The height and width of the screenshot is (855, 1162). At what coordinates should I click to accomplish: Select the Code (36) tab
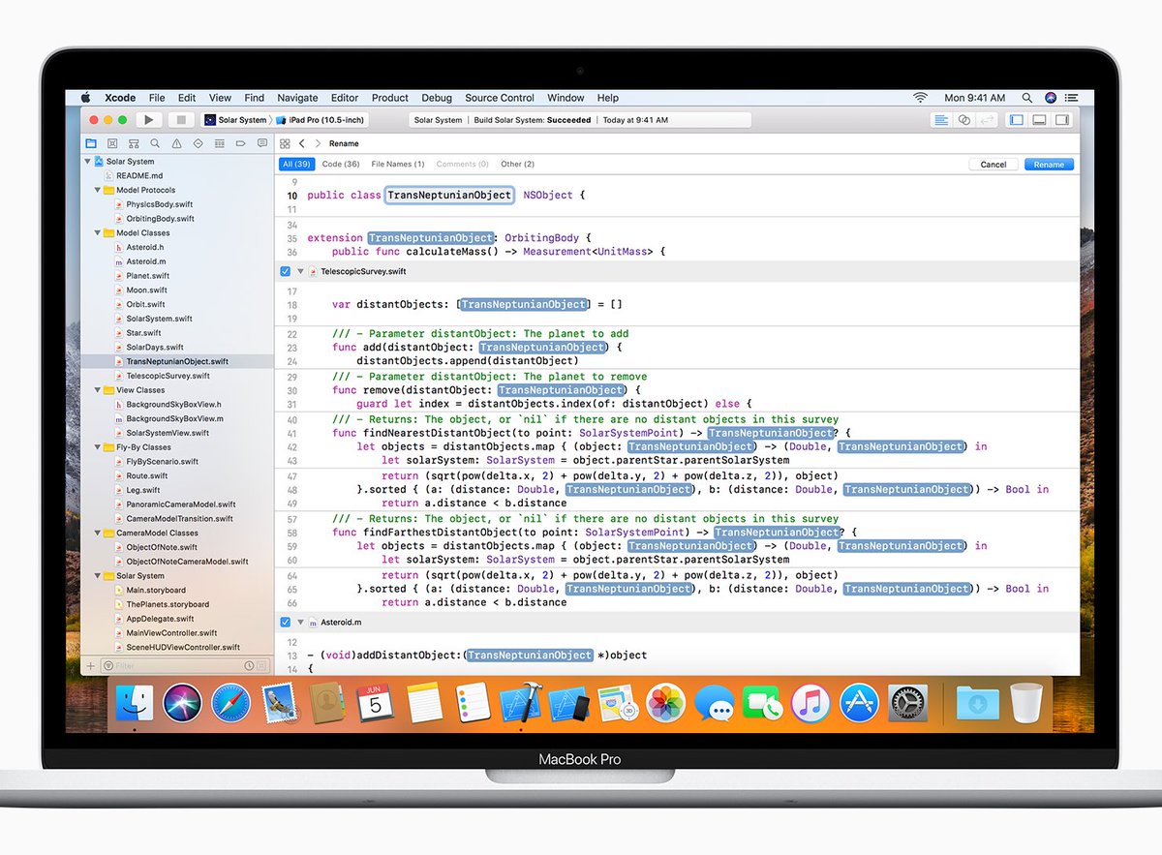coord(341,165)
